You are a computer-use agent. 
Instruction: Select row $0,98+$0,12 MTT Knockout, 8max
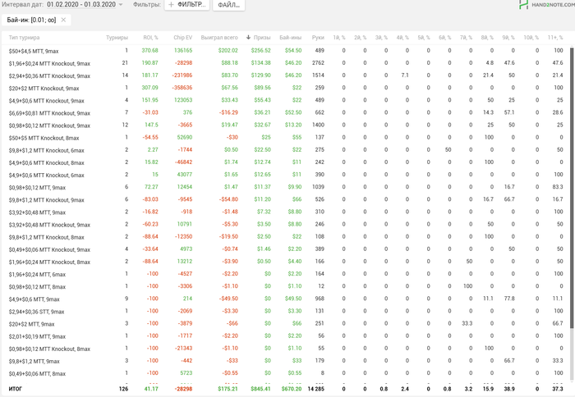click(x=286, y=349)
